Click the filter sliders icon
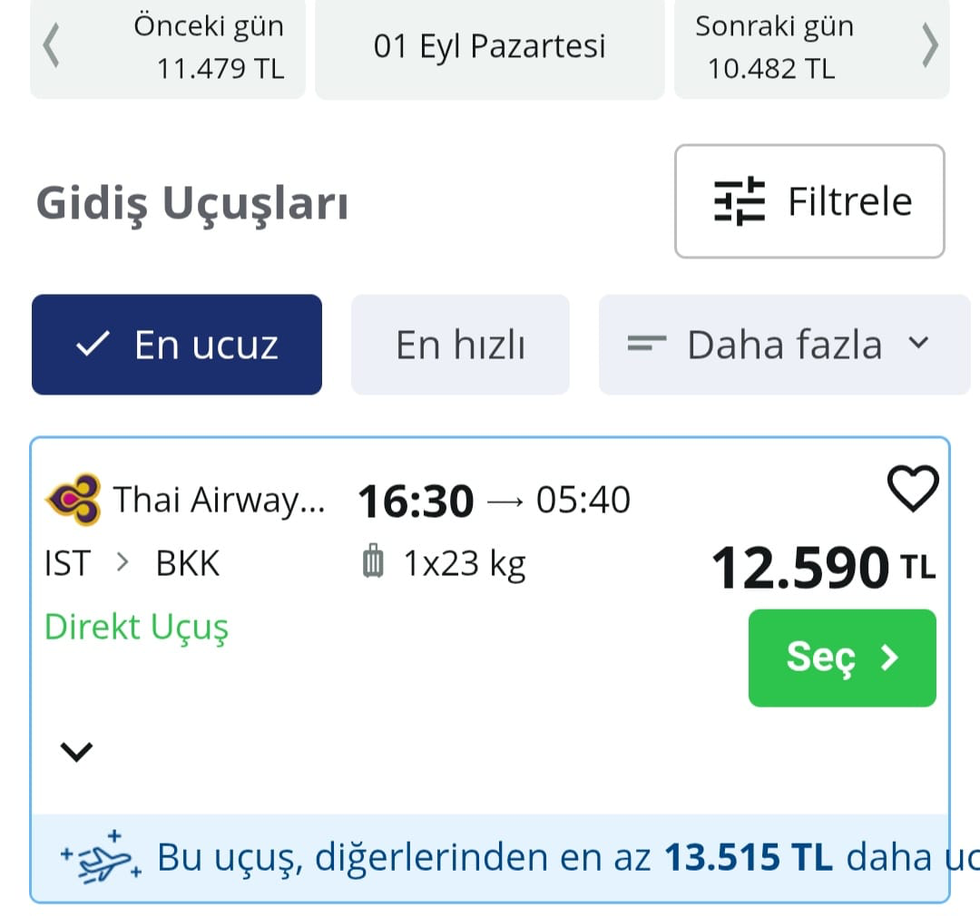This screenshot has height=916, width=980. [x=740, y=201]
